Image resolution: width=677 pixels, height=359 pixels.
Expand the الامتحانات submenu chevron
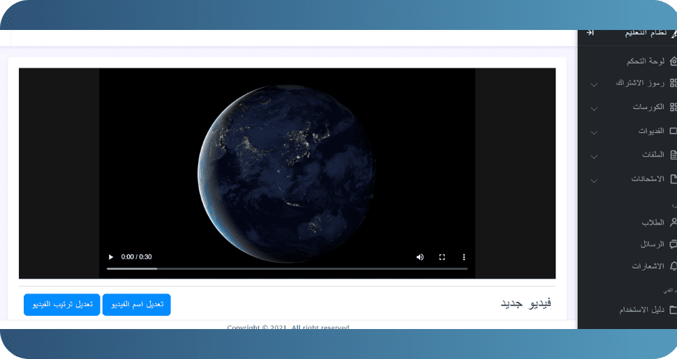point(594,181)
